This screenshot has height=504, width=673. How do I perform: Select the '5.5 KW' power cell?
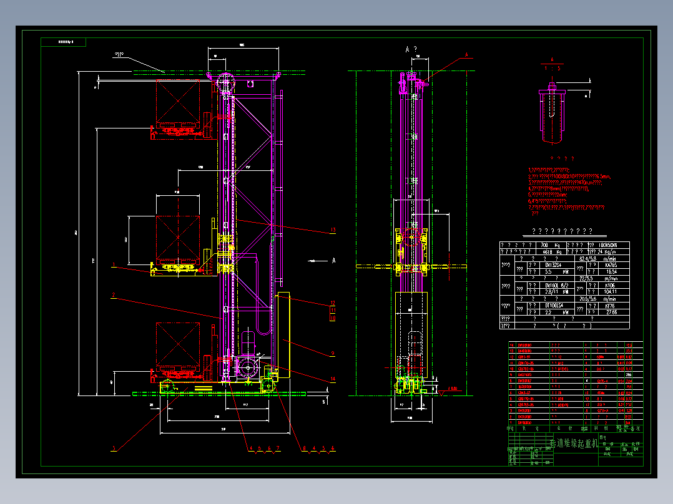point(556,272)
